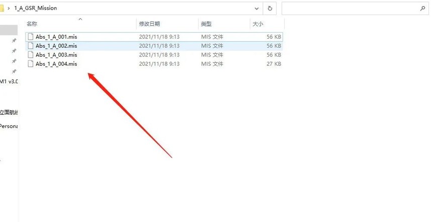Click file icon of Abs_1_A_001.mis
Screen dimensions: 432x222
tap(31, 37)
